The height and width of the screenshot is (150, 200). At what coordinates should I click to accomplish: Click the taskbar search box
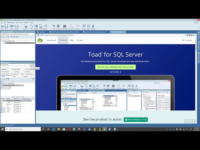coord(23,129)
